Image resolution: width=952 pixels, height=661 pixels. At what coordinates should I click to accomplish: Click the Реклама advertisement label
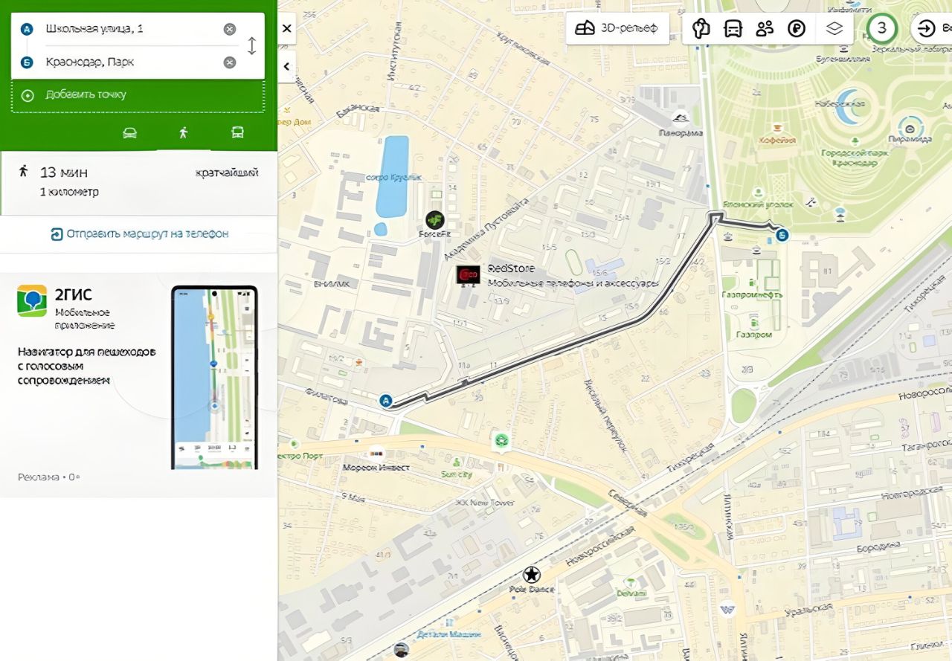(x=39, y=477)
